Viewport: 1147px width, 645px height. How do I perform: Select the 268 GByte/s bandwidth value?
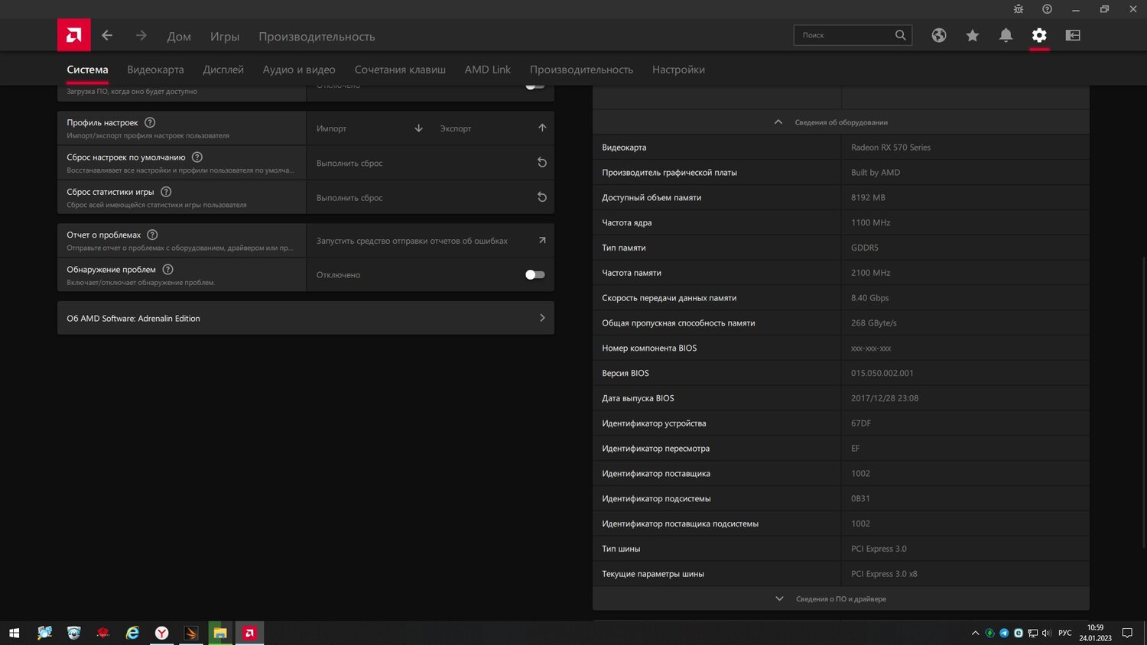[874, 322]
